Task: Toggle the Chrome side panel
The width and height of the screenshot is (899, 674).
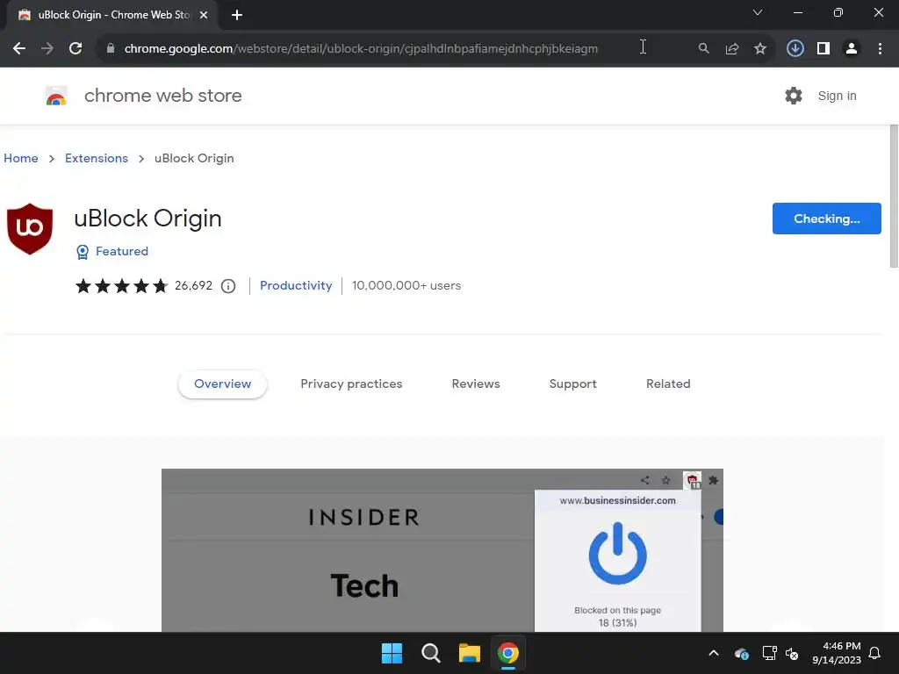Action: click(823, 49)
